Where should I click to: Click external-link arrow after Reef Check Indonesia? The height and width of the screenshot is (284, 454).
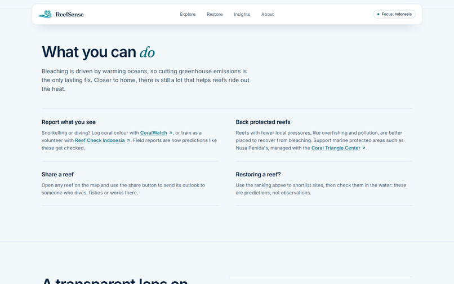coord(128,140)
